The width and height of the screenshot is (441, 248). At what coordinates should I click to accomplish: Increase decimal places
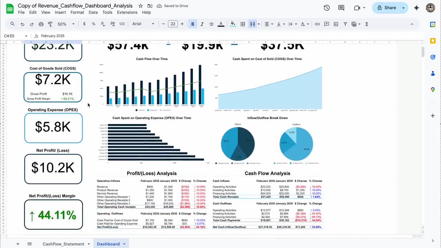point(112,24)
